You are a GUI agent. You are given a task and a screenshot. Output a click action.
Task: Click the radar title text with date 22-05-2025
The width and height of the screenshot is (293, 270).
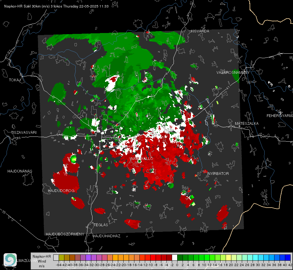(56, 6)
